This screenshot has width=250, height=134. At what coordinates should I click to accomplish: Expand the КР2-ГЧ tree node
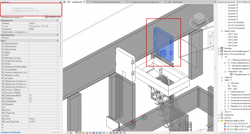click(x=222, y=112)
